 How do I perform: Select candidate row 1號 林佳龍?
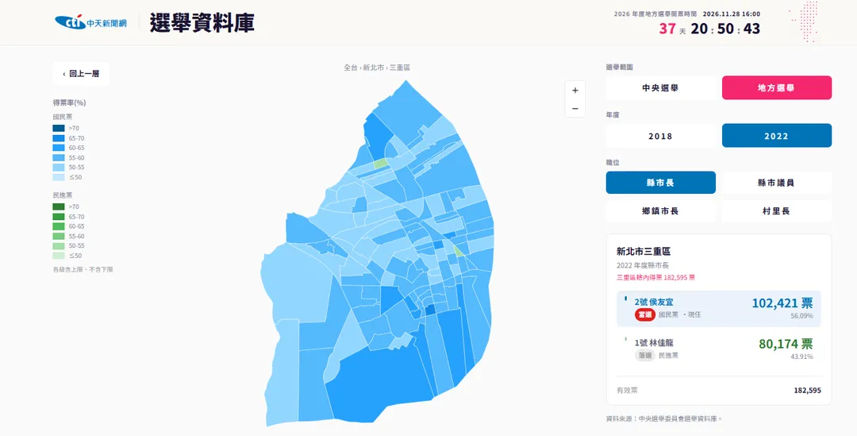click(719, 349)
